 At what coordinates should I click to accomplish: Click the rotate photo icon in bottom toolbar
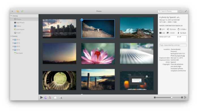point(46,97)
